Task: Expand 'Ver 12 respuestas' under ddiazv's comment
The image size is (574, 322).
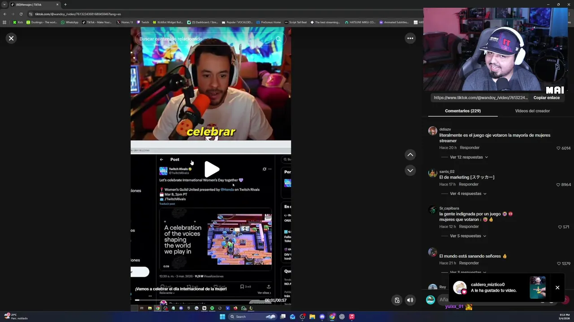Action: tap(469, 157)
